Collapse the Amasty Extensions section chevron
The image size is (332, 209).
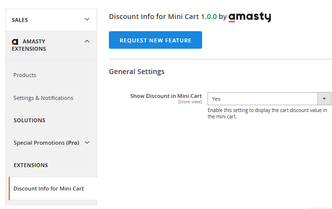coord(87,41)
